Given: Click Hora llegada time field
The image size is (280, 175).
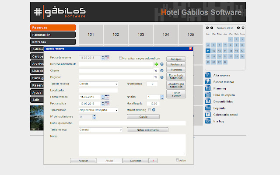Looking at the screenshot, I should [153, 104].
